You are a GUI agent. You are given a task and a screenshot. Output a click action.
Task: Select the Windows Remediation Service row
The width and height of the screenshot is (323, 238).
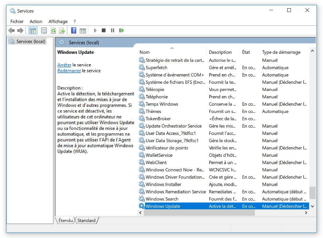(x=223, y=191)
